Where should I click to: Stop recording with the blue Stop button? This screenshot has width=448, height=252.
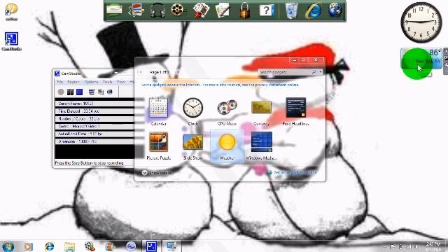[79, 92]
